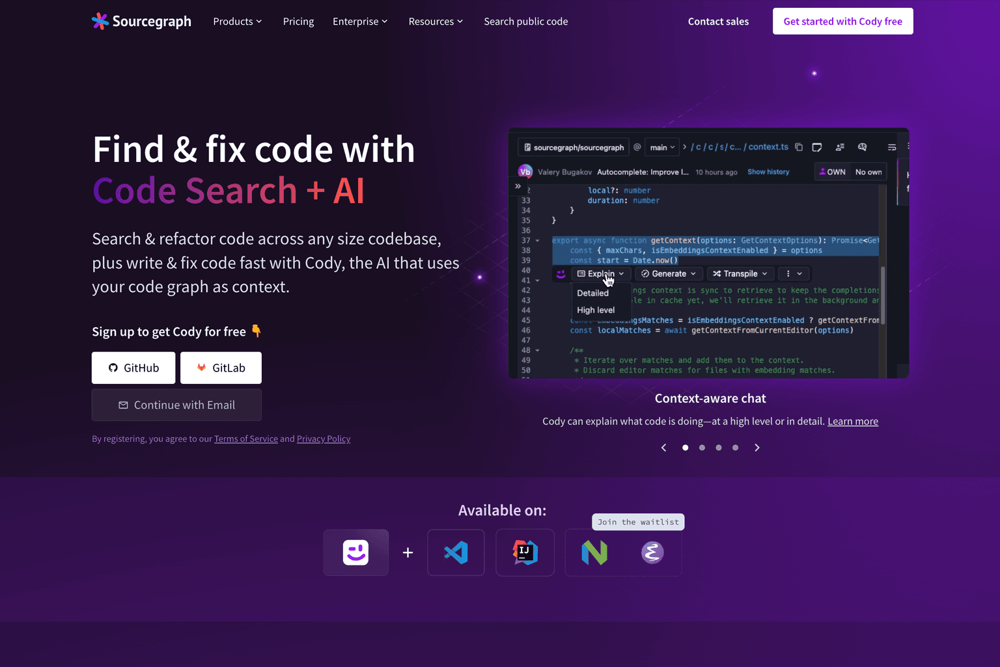
Task: Click the '10 hours ago' timestamp
Action: point(716,172)
